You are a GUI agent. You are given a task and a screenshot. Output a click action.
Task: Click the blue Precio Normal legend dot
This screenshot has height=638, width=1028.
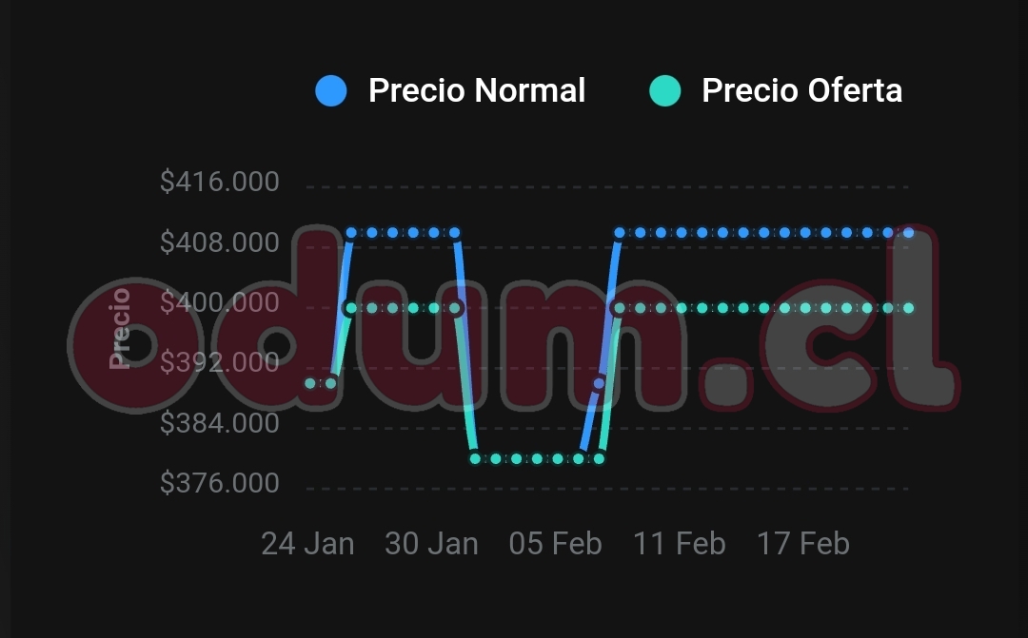(331, 91)
